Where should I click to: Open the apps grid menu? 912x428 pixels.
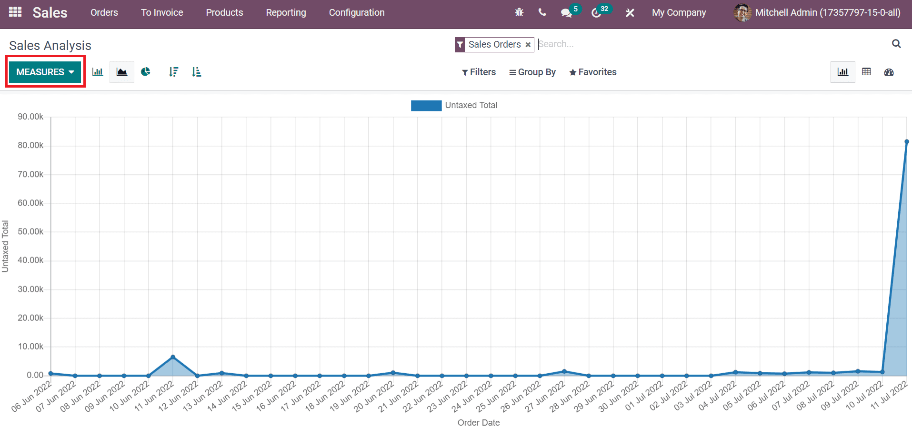[x=15, y=12]
